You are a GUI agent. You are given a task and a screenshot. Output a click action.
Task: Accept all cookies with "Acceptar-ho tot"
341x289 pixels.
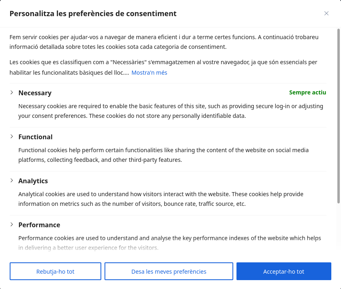point(284,271)
